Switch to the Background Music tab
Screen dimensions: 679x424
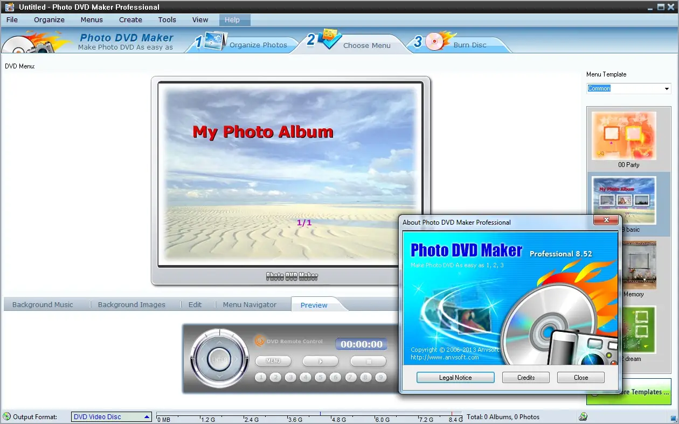pos(43,304)
